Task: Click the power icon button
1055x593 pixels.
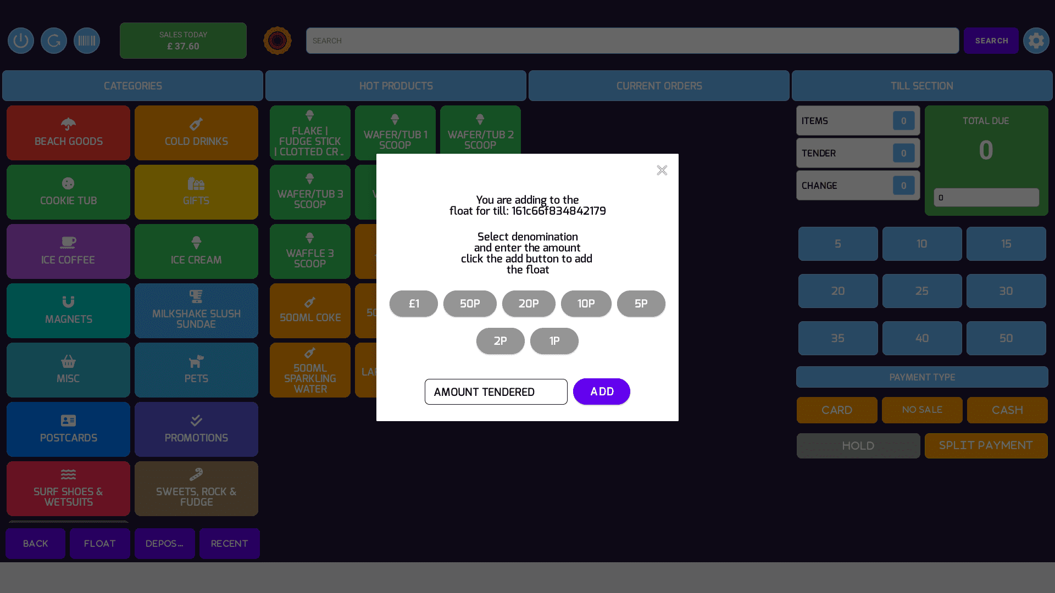Action: [x=21, y=41]
